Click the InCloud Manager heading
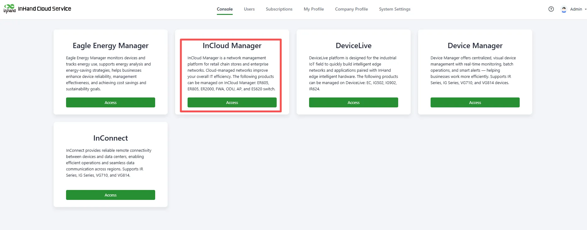The height and width of the screenshot is (230, 587). (x=232, y=46)
